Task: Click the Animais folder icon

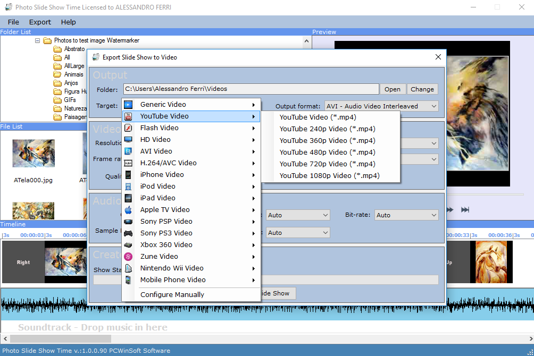Action: click(x=57, y=74)
